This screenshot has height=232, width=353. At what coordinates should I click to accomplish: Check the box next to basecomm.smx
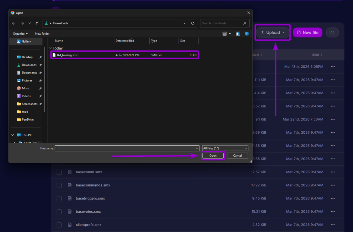59,172
